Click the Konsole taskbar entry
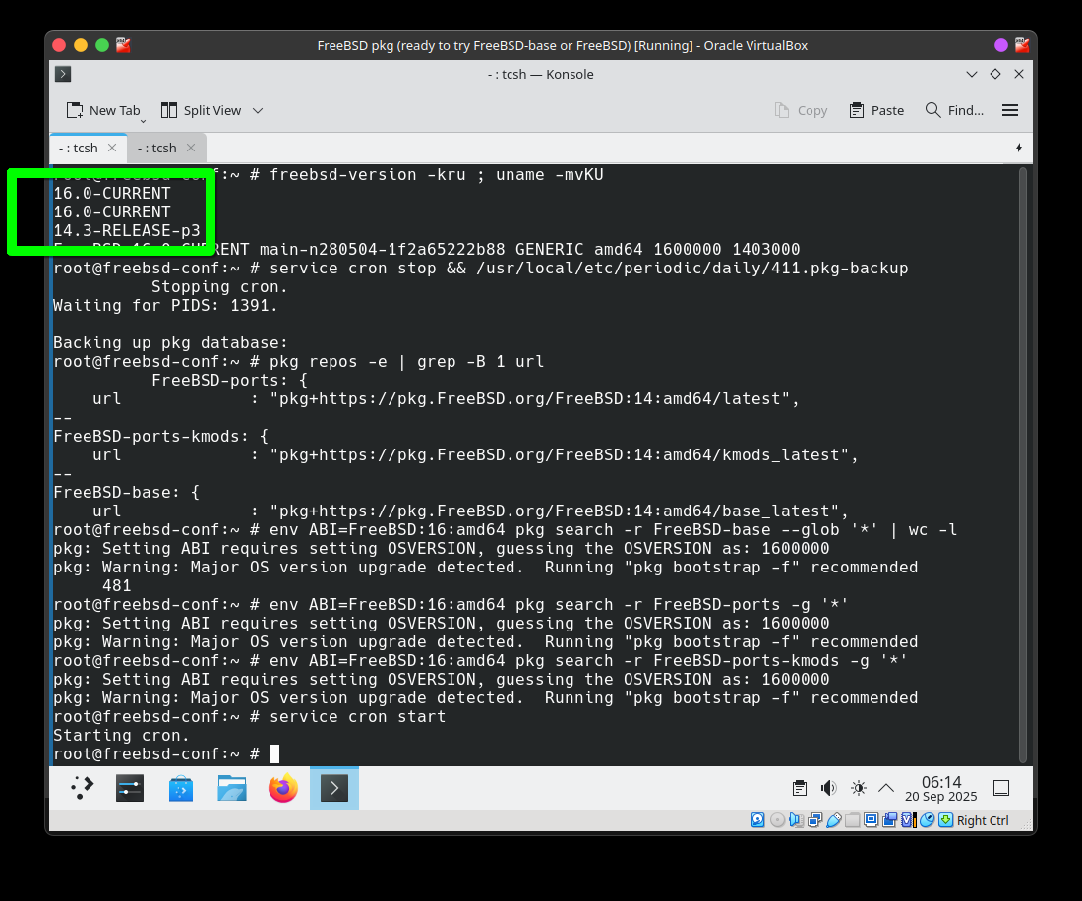 coord(334,788)
